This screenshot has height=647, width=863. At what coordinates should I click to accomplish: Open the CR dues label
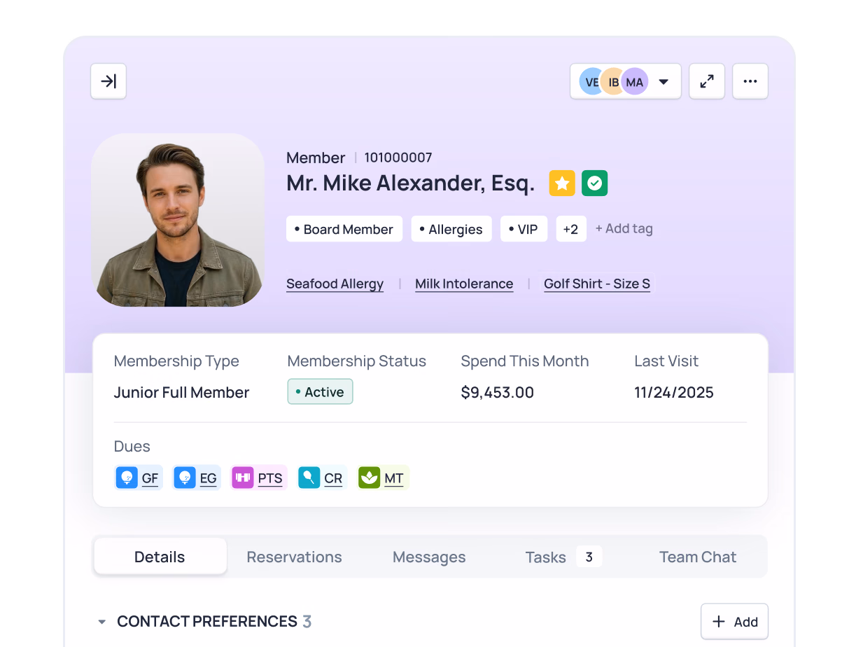pos(333,479)
